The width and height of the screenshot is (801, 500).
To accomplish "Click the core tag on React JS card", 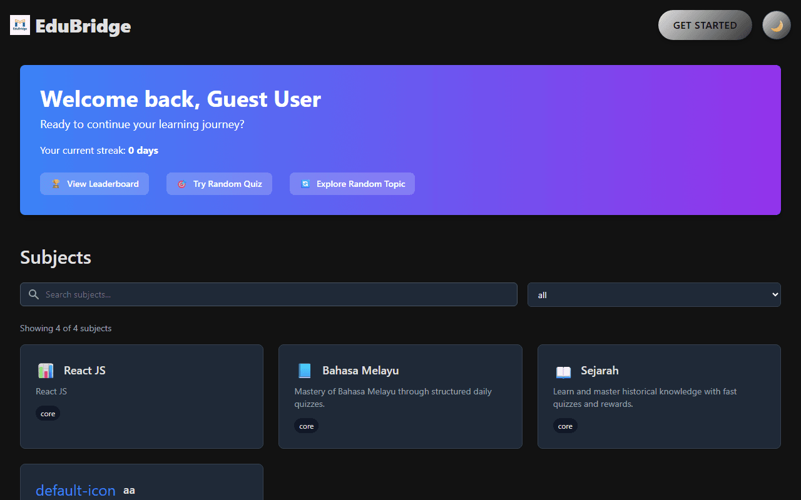I will click(48, 414).
